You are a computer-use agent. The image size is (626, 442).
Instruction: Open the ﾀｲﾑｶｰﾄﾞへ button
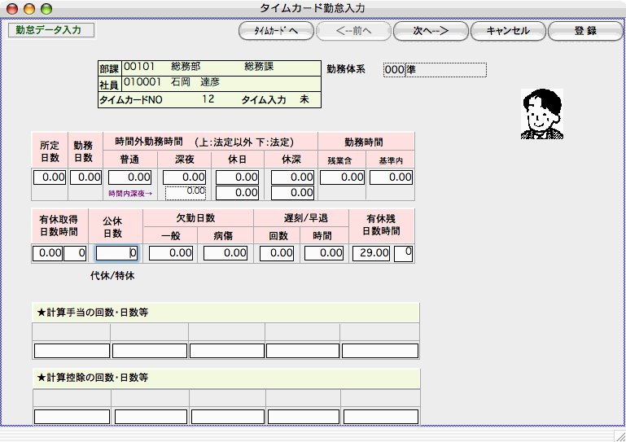[275, 31]
